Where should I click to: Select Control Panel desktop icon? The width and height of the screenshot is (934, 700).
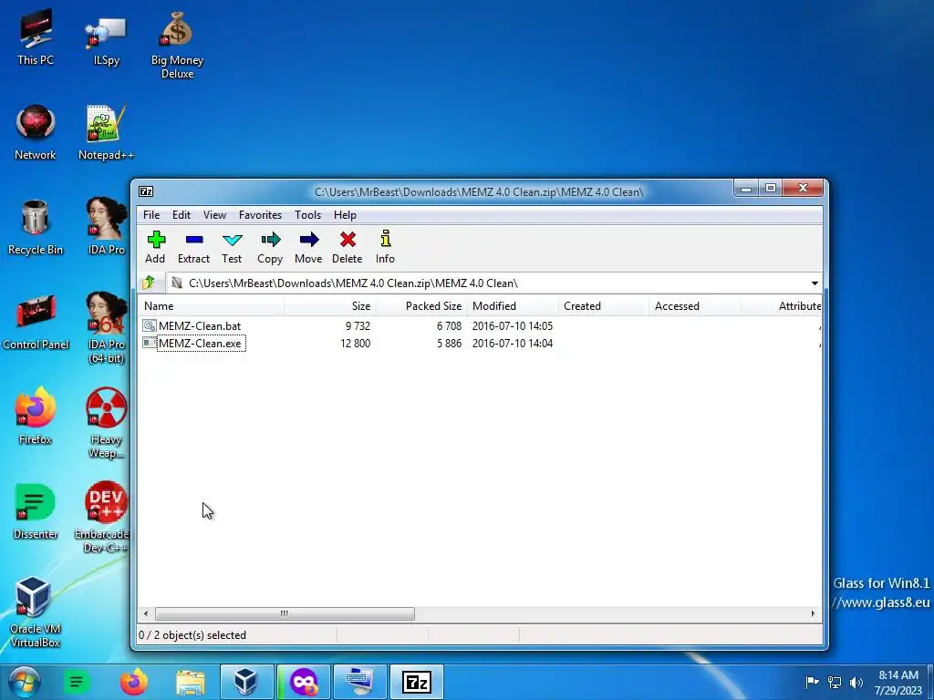(36, 322)
